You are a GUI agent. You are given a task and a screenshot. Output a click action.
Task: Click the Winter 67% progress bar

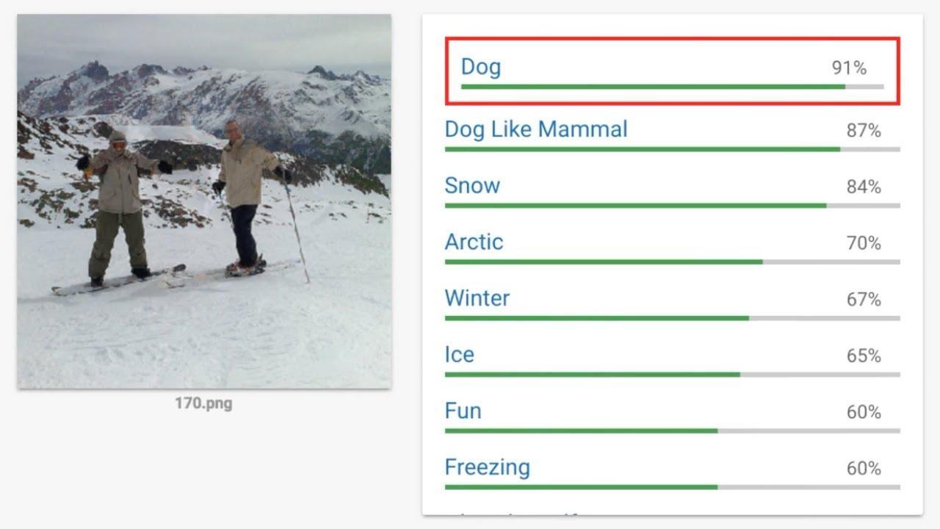click(671, 318)
